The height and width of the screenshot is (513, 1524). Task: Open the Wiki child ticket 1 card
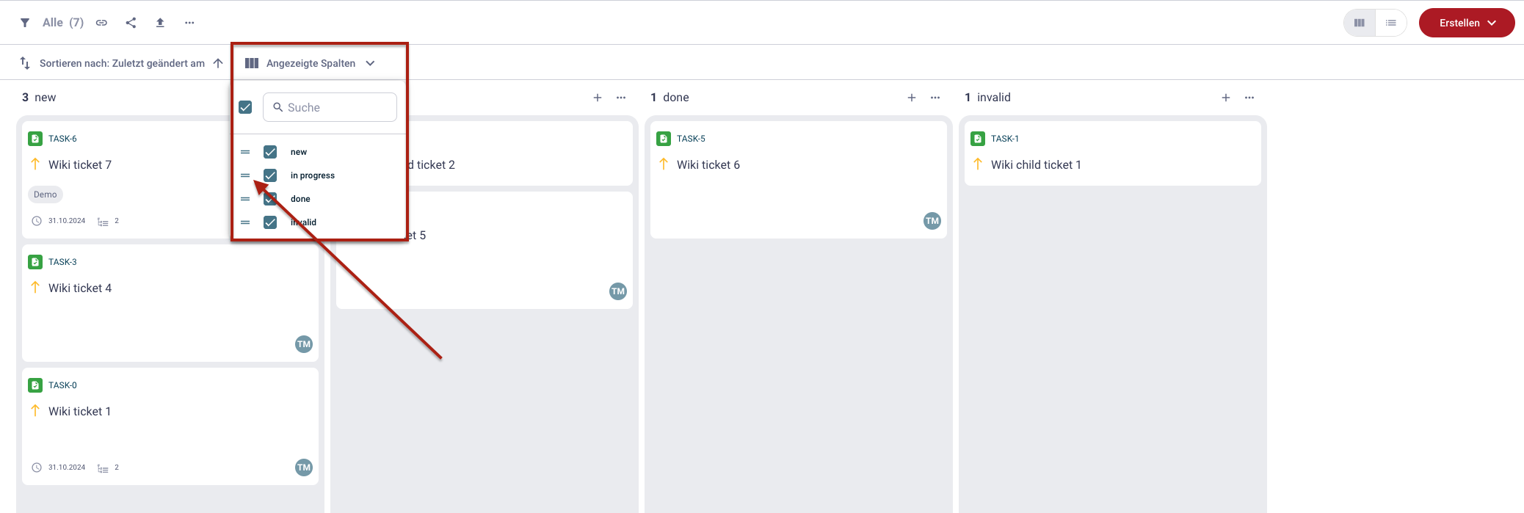click(x=1113, y=153)
